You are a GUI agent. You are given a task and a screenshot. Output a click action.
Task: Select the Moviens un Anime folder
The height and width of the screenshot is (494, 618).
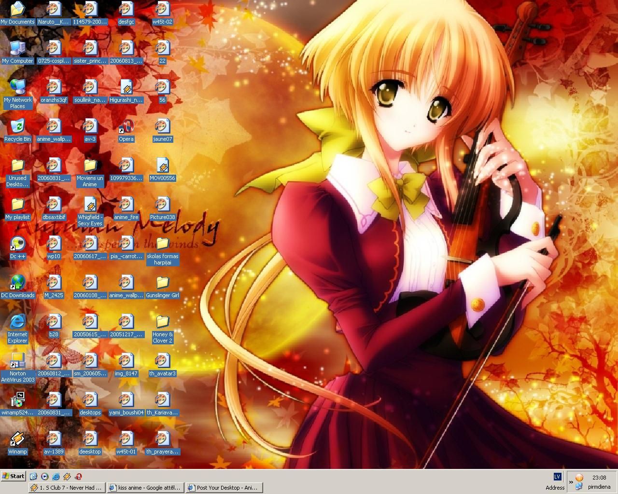click(x=90, y=172)
